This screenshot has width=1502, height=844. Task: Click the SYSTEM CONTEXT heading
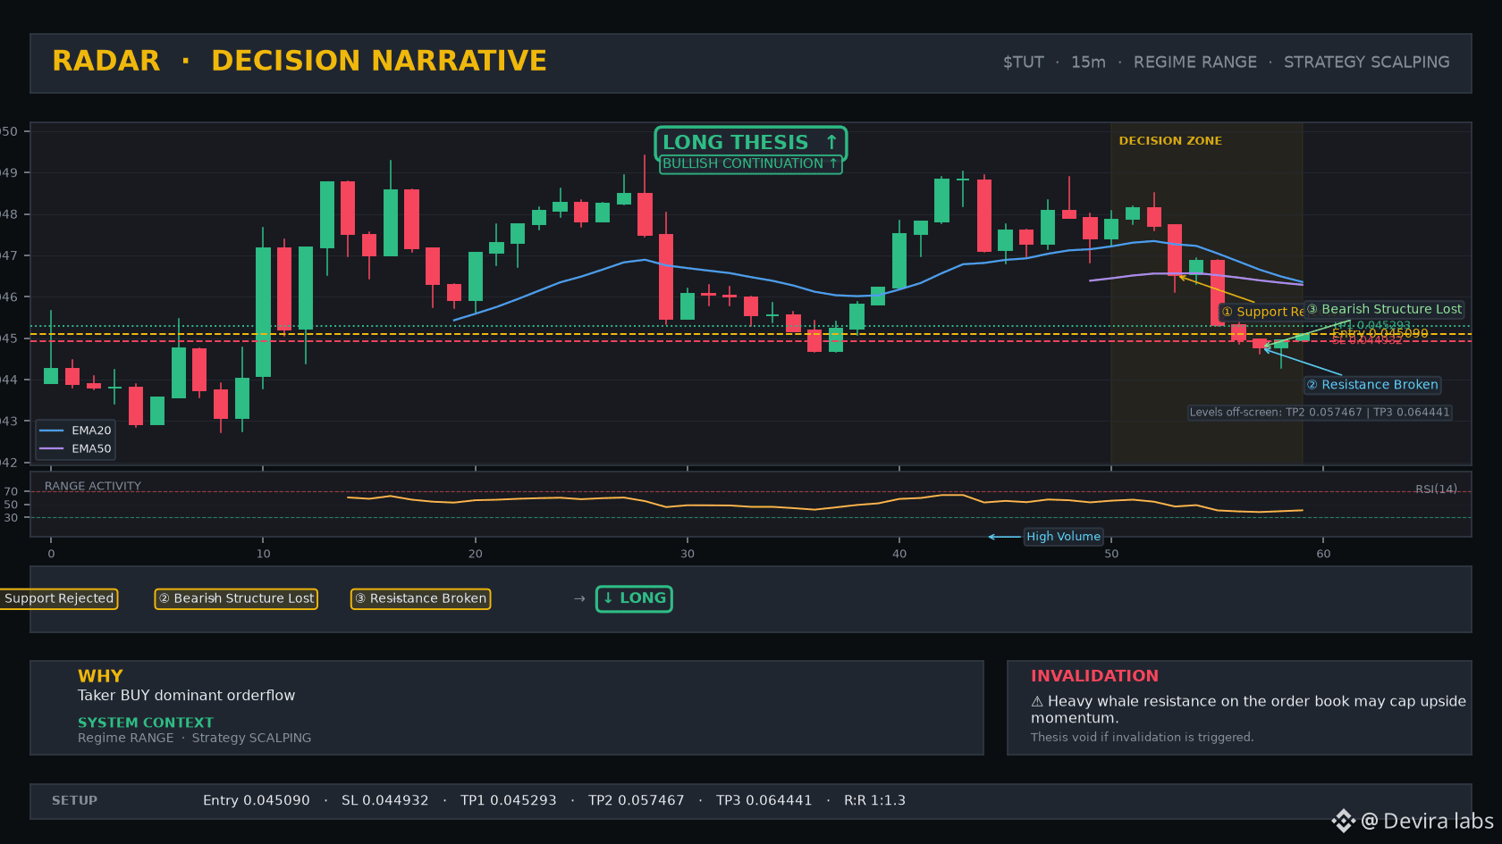pyautogui.click(x=146, y=723)
